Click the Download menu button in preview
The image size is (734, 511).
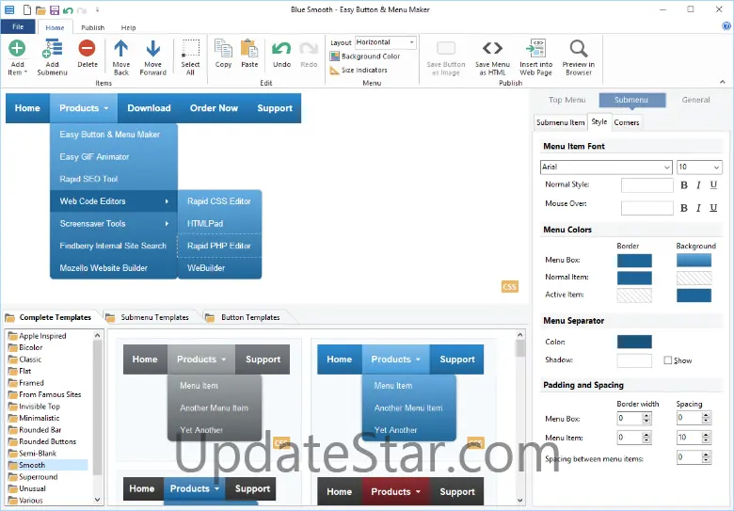pyautogui.click(x=149, y=108)
